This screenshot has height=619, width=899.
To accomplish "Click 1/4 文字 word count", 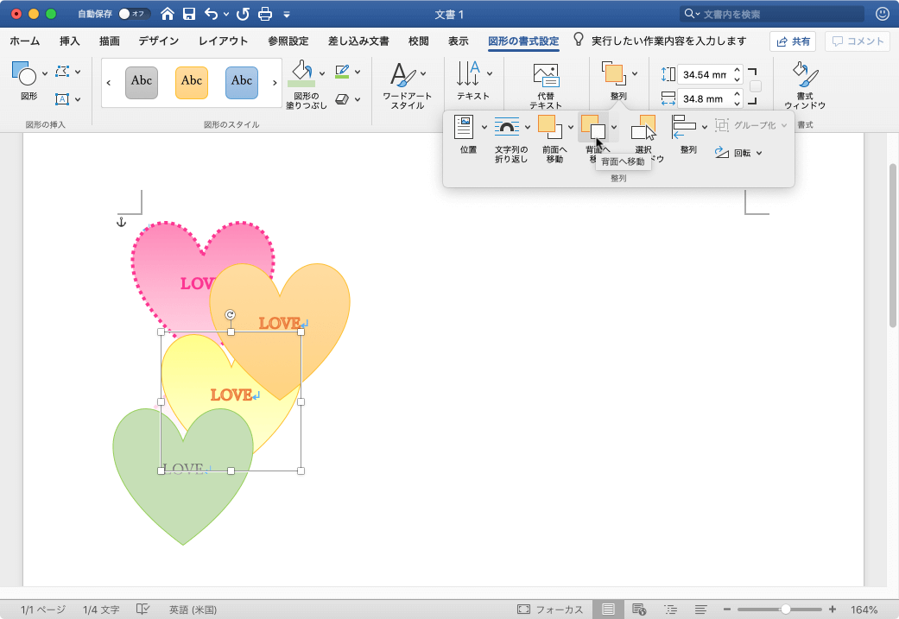I will click(x=101, y=610).
